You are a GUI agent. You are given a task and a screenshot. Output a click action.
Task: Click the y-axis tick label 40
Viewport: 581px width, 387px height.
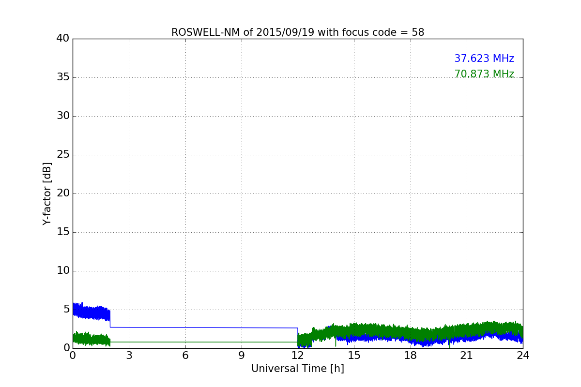[x=63, y=39]
